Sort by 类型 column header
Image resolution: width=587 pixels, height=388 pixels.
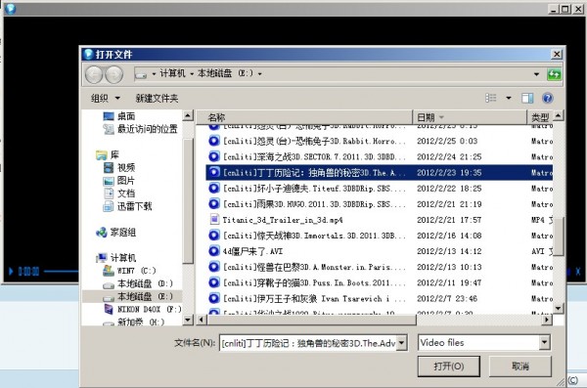[x=540, y=117]
